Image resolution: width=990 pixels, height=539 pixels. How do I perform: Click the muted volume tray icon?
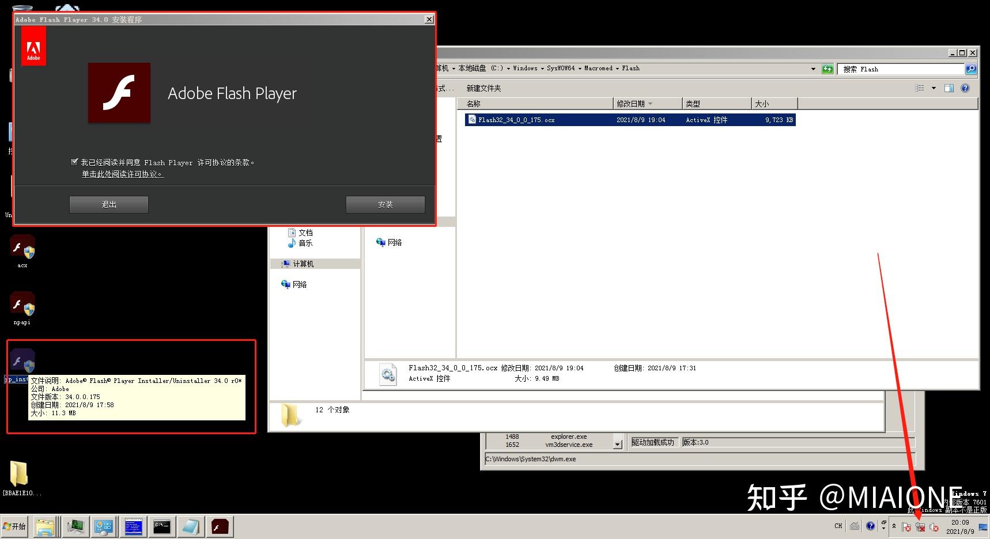[934, 527]
